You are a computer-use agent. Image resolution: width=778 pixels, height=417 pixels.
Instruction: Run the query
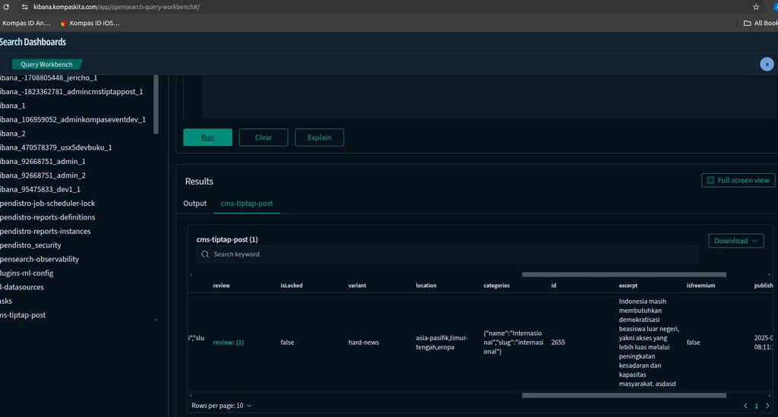207,137
